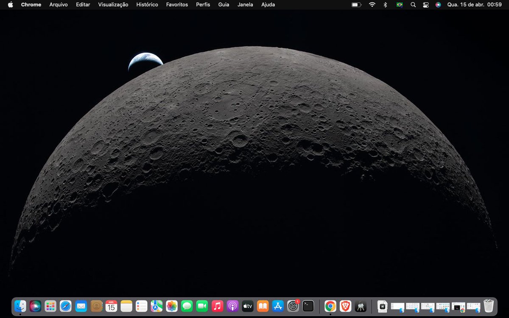Open System Preferences with notification badge

[293, 306]
